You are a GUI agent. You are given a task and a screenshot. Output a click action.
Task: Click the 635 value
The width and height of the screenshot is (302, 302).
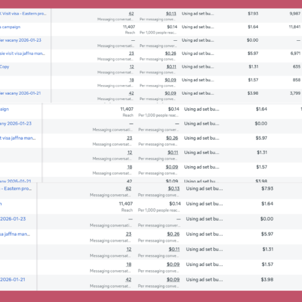point(296,66)
